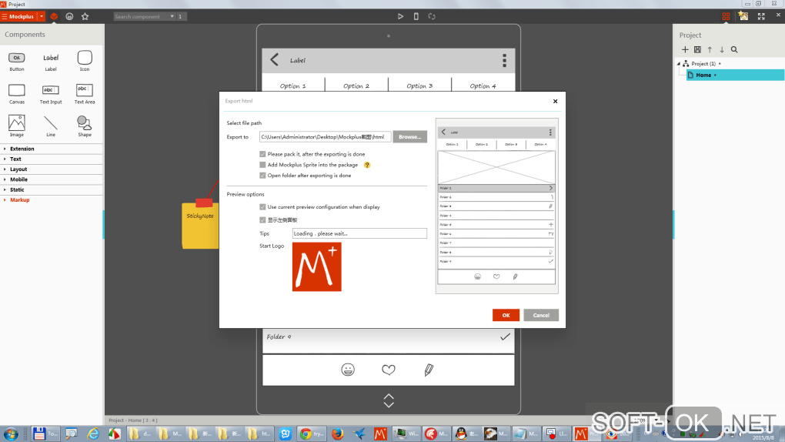Screen dimensions: 785x442
Task: Click the Search component field
Action: (141, 16)
